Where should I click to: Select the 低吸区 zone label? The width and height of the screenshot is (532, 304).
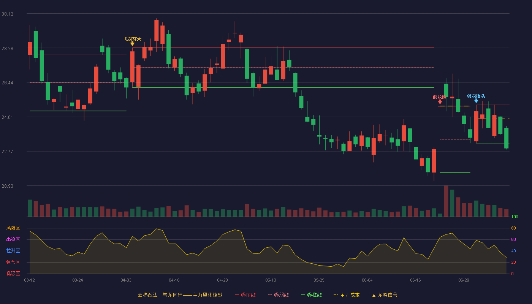coord(13,273)
